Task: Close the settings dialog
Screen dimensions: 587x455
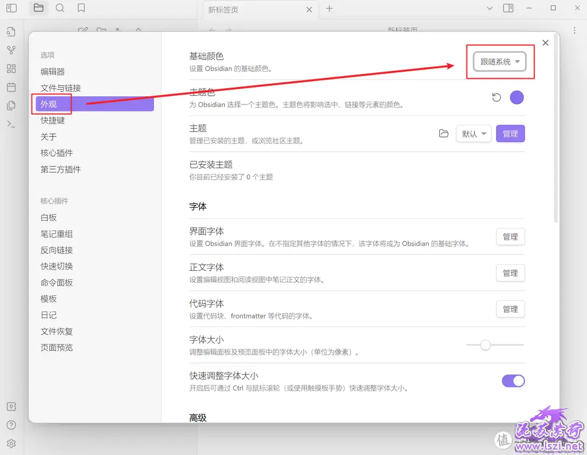Action: coord(545,43)
